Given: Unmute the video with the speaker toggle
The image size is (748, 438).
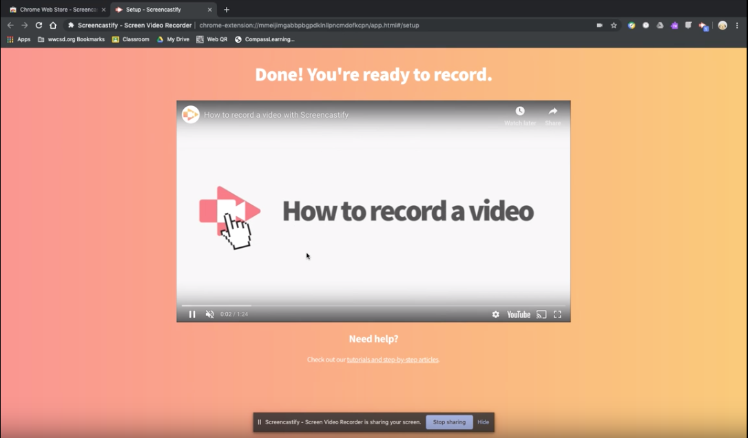Looking at the screenshot, I should pos(209,314).
